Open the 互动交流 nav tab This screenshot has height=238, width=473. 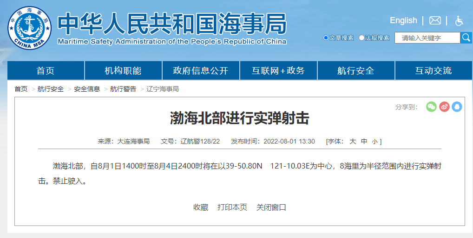(x=433, y=71)
